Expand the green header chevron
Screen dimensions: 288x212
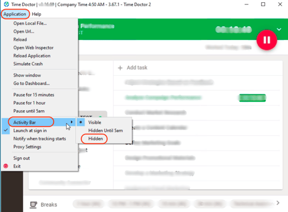[279, 29]
